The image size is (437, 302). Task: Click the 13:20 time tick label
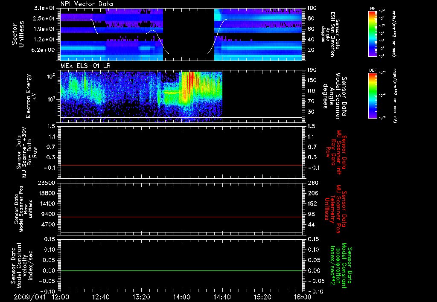coord(141,297)
